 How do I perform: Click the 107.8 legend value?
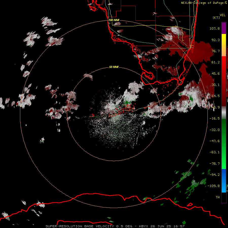click(x=215, y=28)
